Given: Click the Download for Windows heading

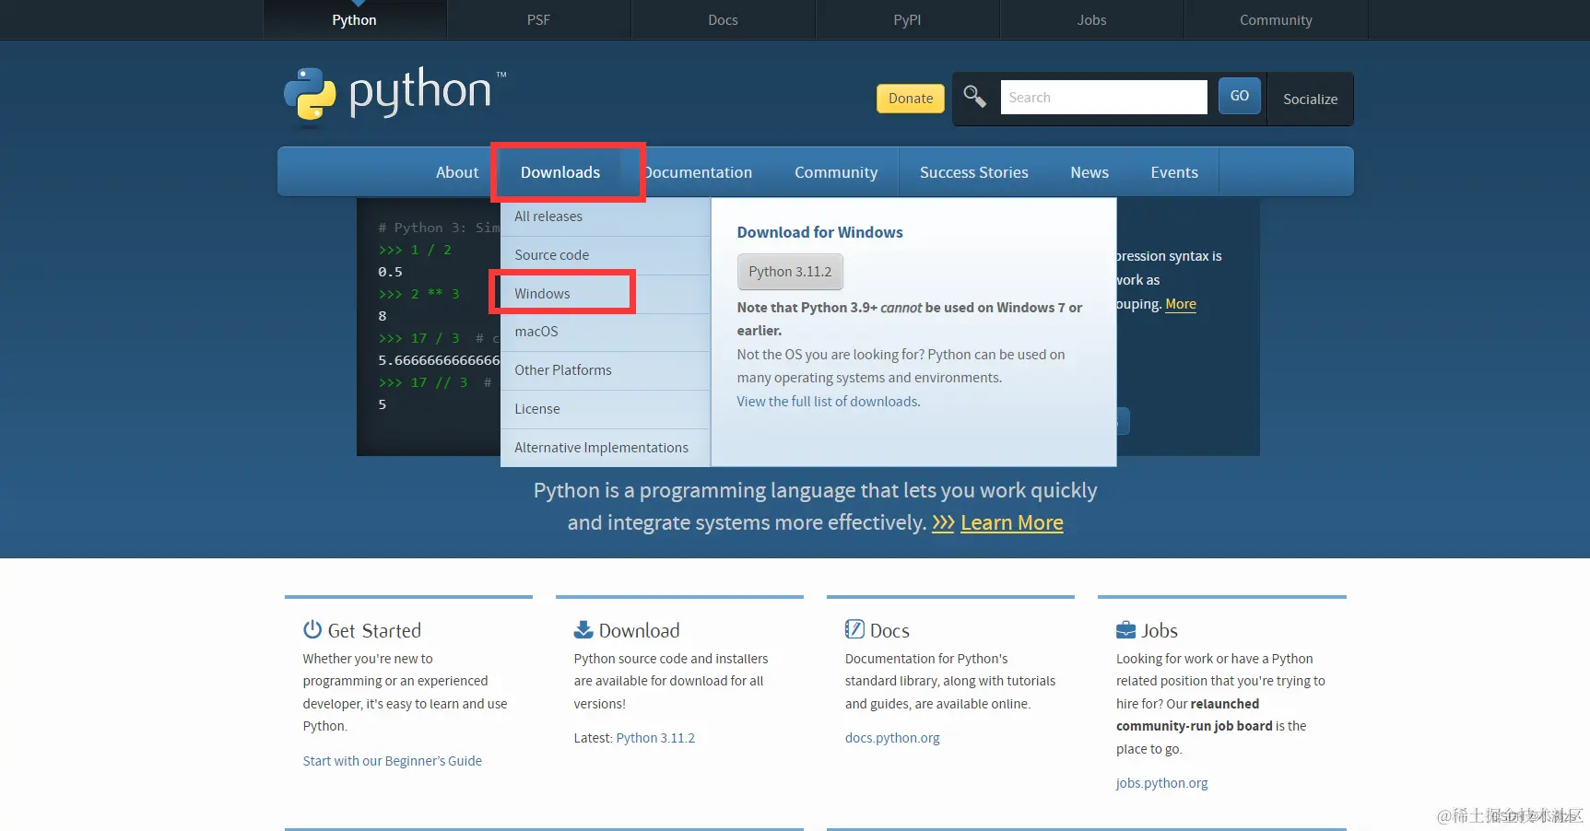Looking at the screenshot, I should coord(819,232).
